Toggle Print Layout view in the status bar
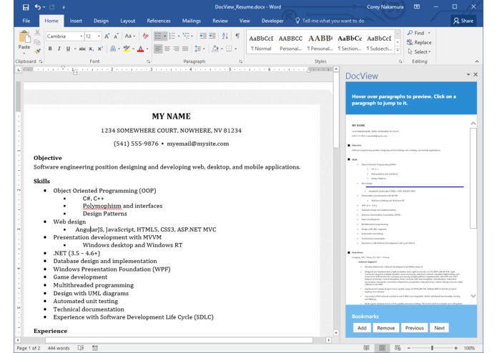497x353 pixels. pyautogui.click(x=383, y=348)
